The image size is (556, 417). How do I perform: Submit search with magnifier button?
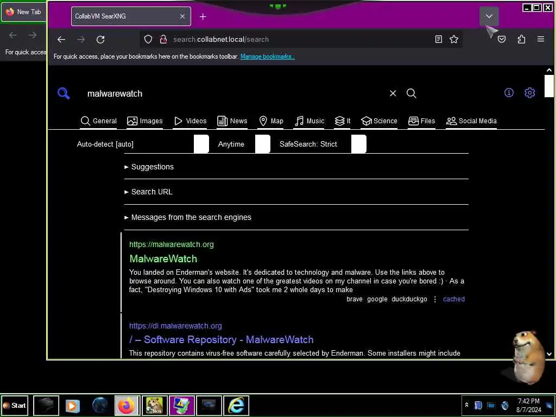[412, 93]
